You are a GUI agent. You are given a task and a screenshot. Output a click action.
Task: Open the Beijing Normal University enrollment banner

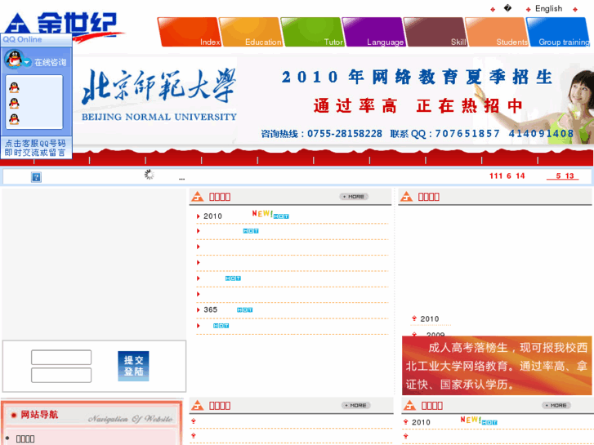coord(333,100)
